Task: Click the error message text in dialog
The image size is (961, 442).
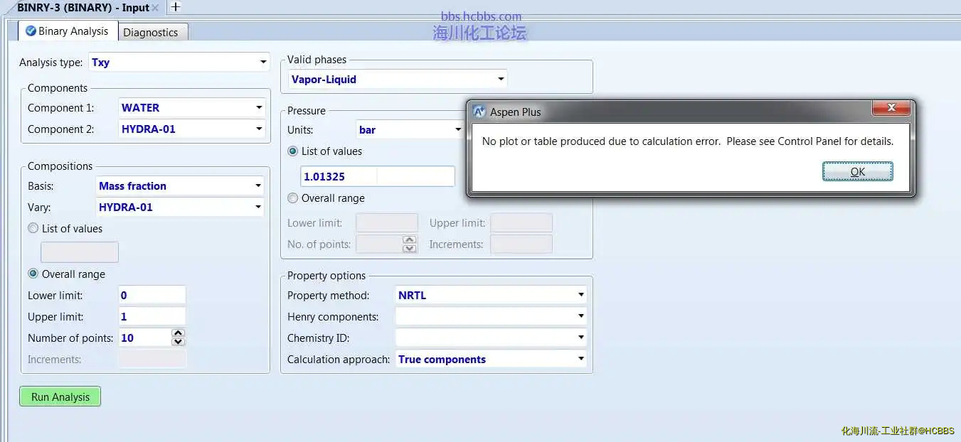Action: click(x=688, y=141)
